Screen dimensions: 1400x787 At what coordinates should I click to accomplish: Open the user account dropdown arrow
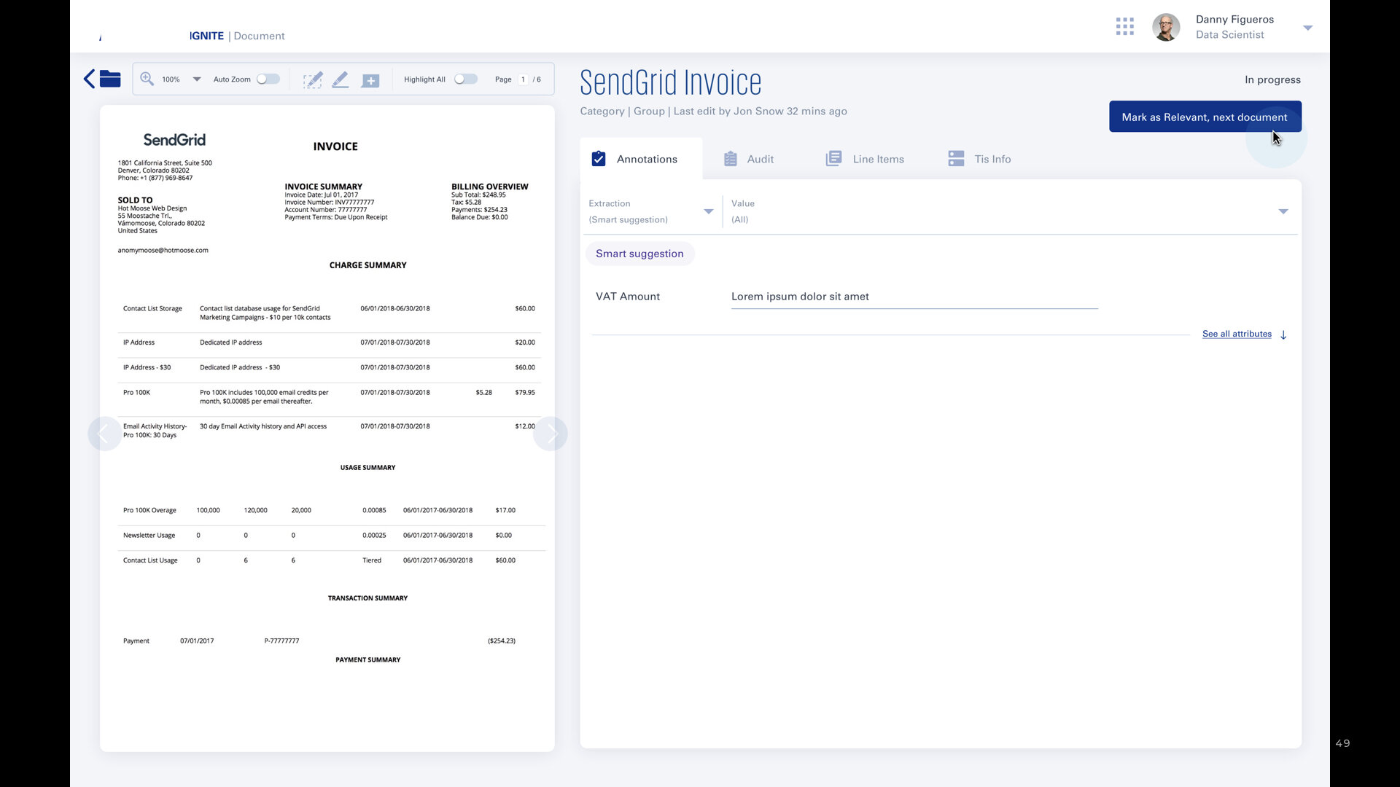coord(1308,28)
